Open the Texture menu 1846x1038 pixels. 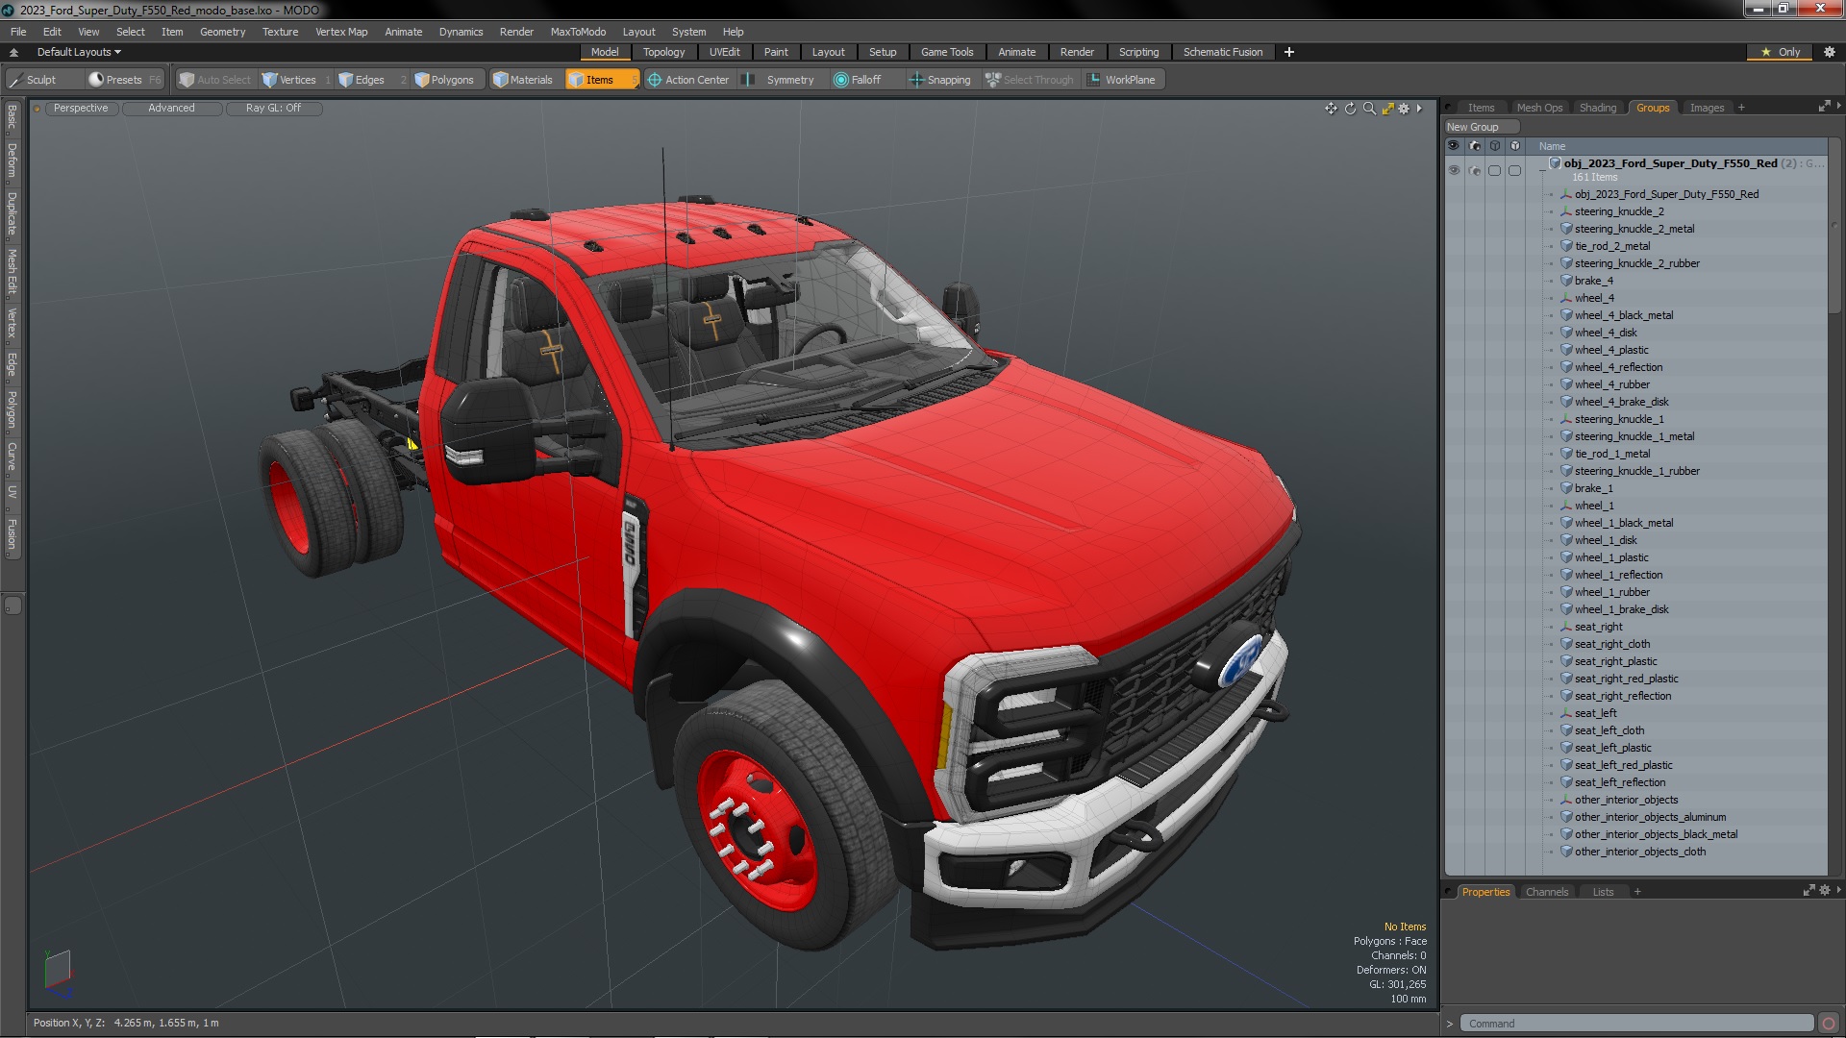click(280, 32)
